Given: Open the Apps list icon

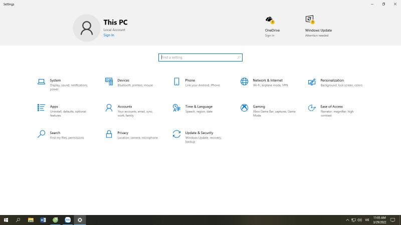Looking at the screenshot, I should (41, 107).
